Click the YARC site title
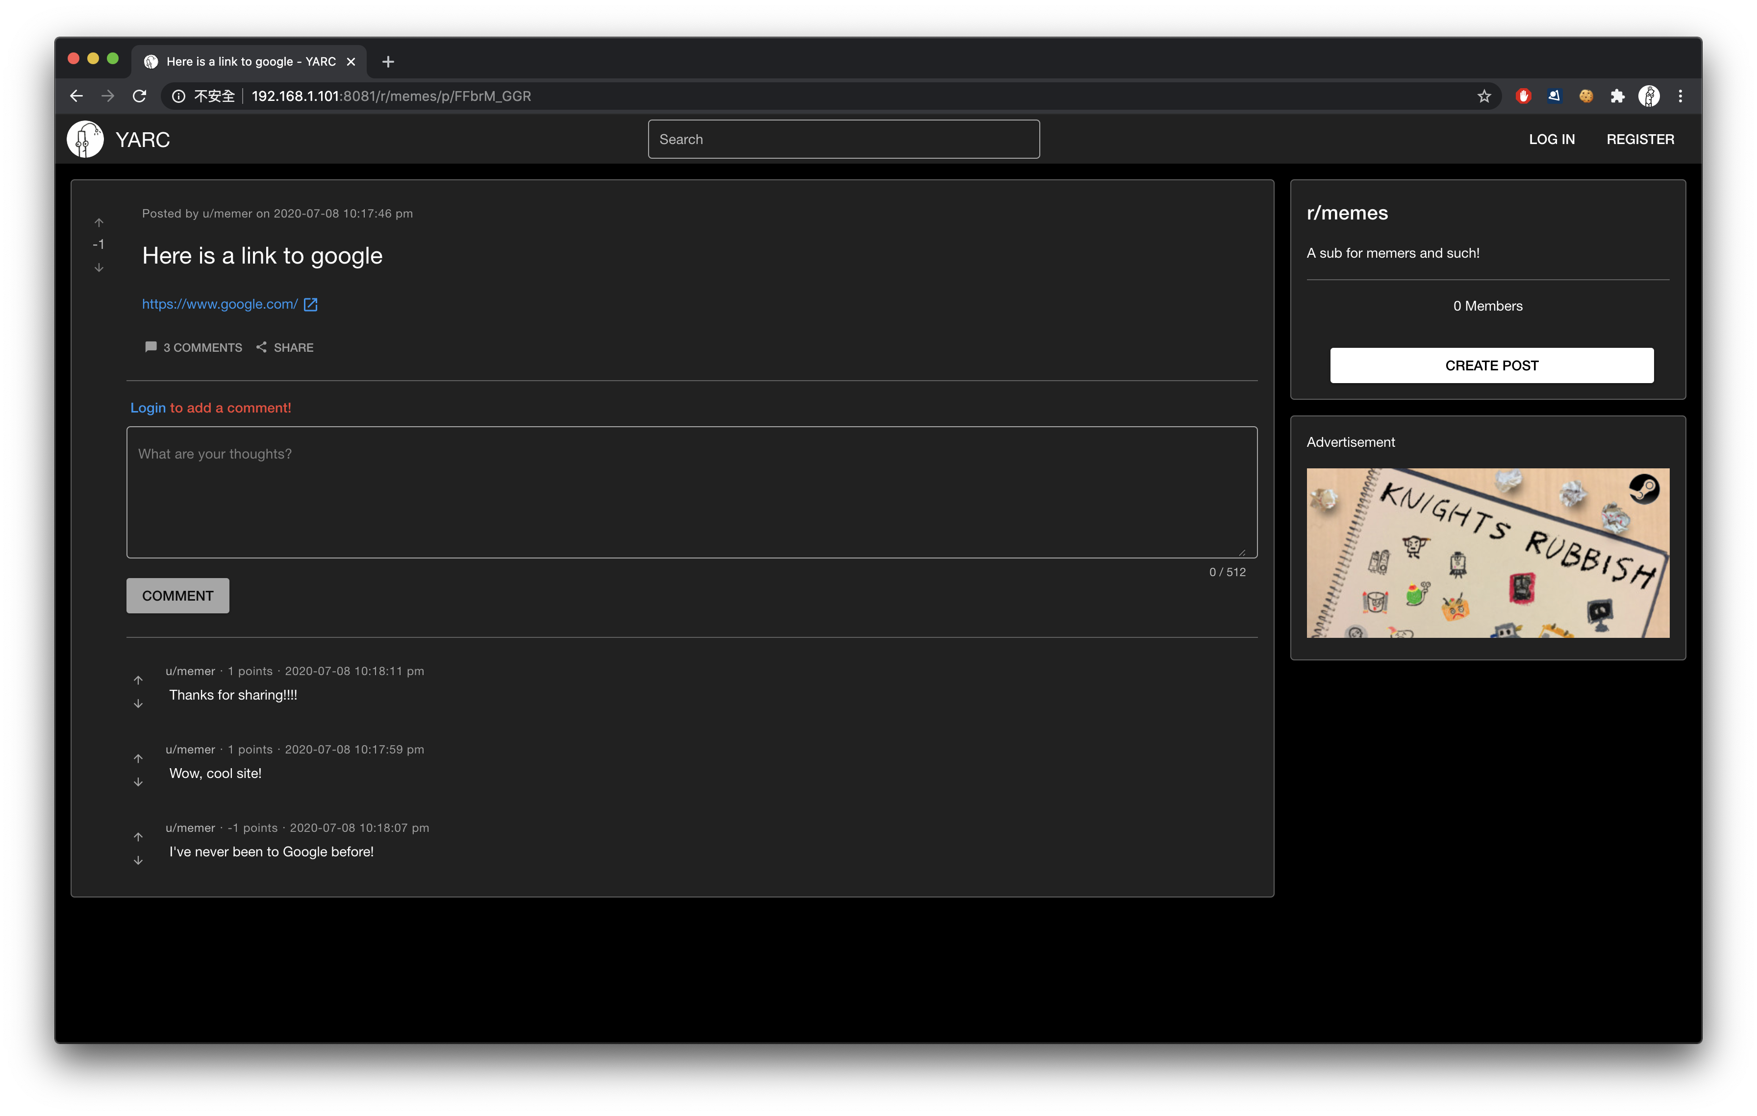Viewport: 1757px width, 1116px height. 143,140
